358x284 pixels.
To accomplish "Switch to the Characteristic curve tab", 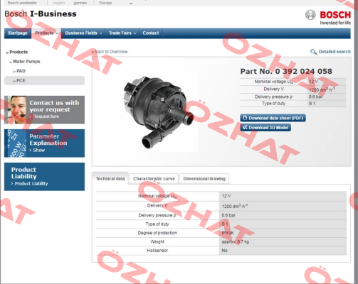I will coord(154,179).
